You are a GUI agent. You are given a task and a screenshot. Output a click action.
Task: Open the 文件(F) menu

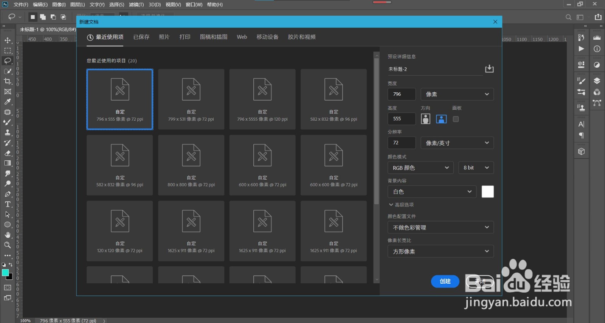(21, 5)
